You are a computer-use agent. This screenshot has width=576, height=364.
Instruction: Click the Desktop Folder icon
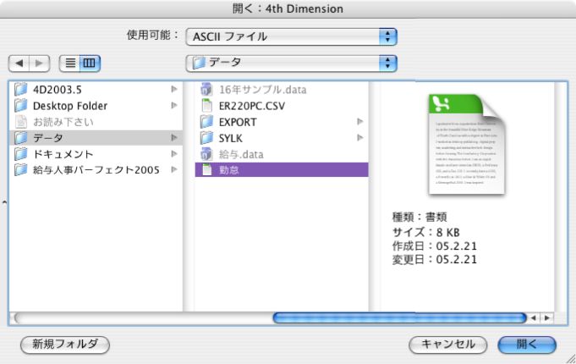(21, 105)
